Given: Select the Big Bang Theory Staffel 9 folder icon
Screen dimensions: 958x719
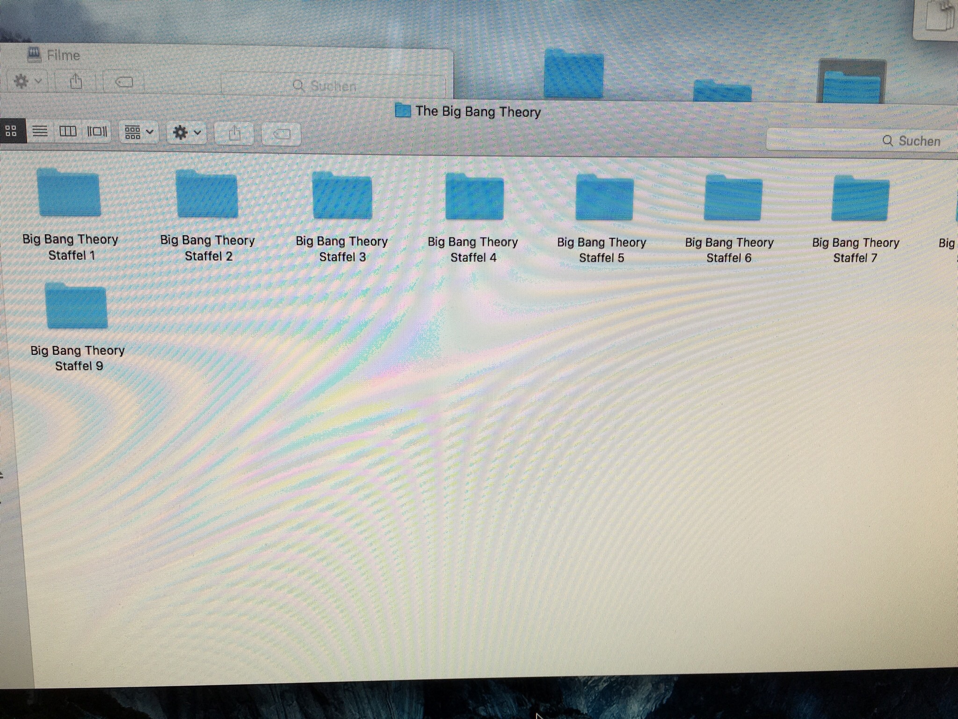Looking at the screenshot, I should point(76,306).
